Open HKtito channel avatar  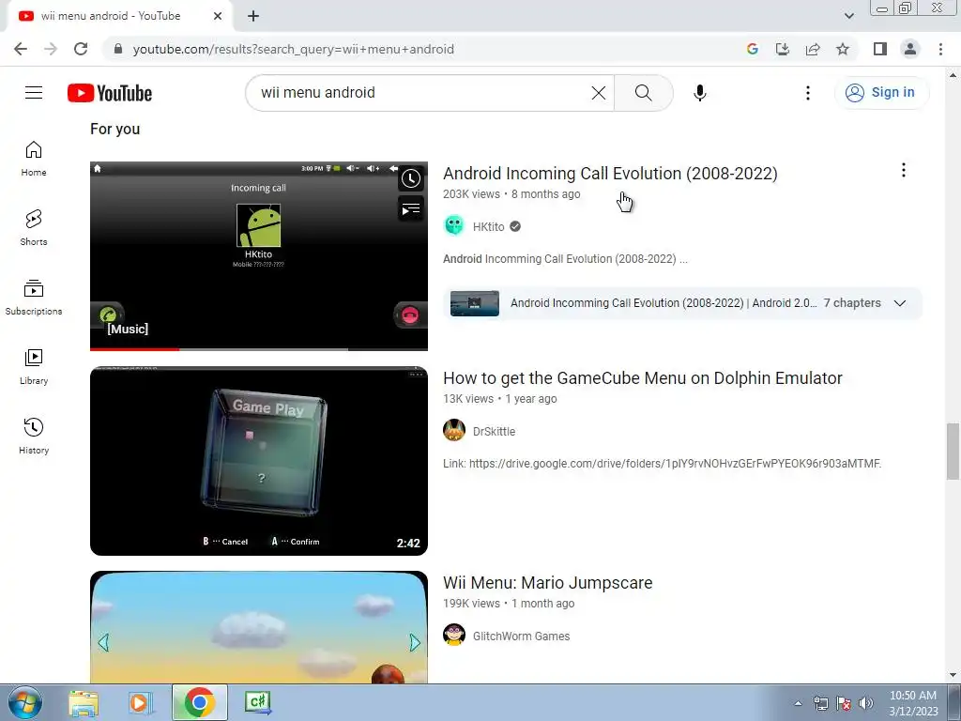[x=454, y=226]
